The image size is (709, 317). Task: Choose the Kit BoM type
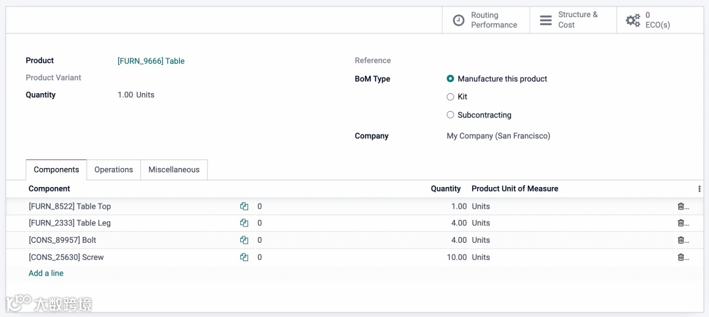point(450,96)
